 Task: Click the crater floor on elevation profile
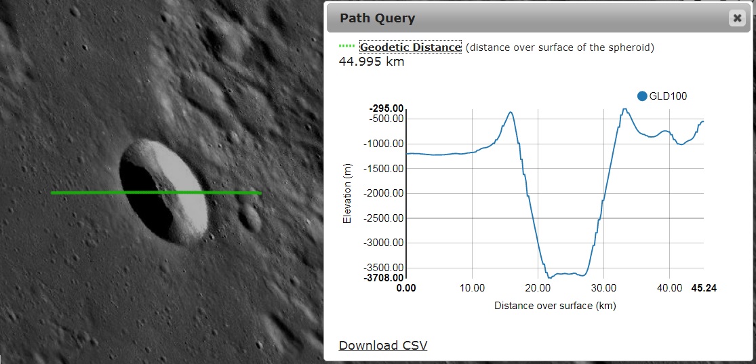point(563,274)
